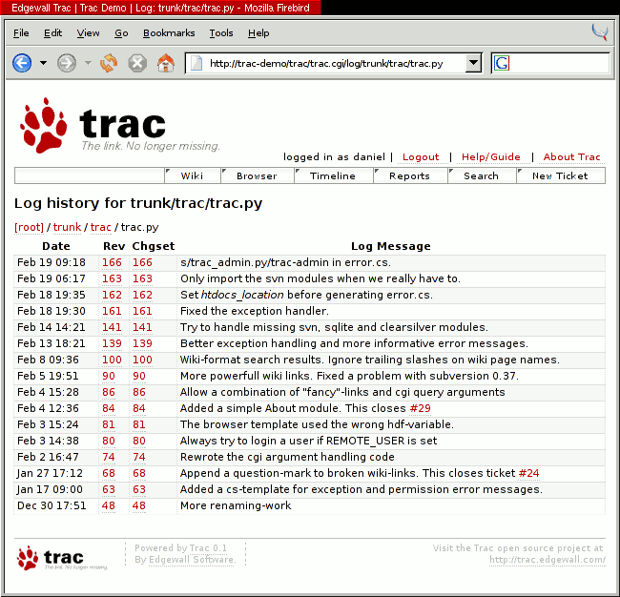This screenshot has height=597, width=620.
Task: Go to the Home page icon
Action: coord(166,63)
